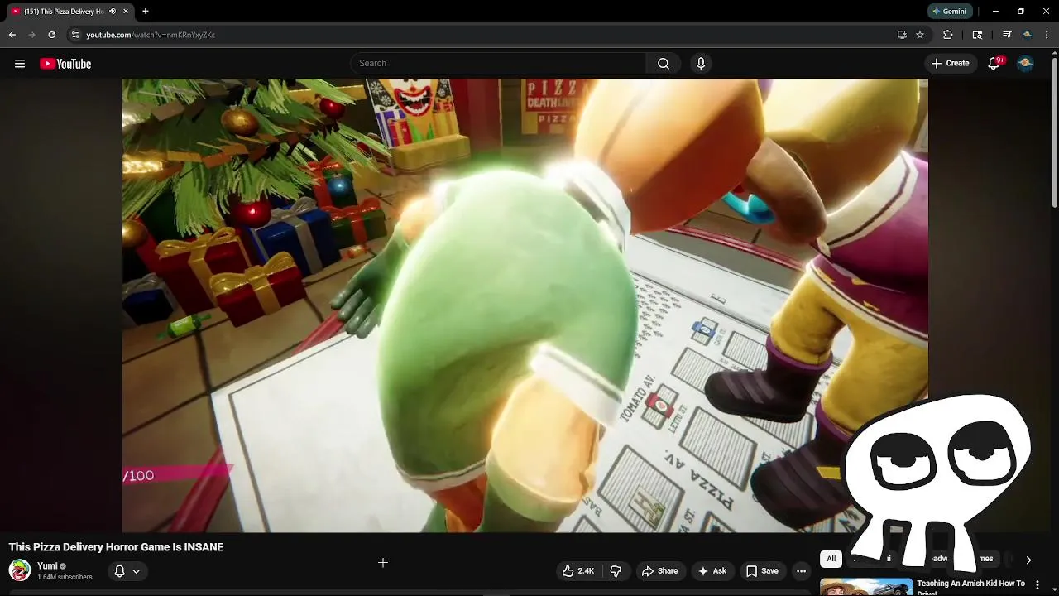Install app icon in address bar

click(x=902, y=35)
